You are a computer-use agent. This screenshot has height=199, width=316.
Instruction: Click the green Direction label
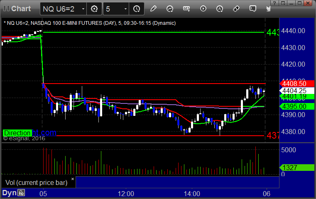pos(17,133)
